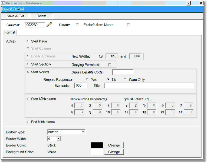
Task: Select the End All Columns radio button
Action: pos(28,56)
